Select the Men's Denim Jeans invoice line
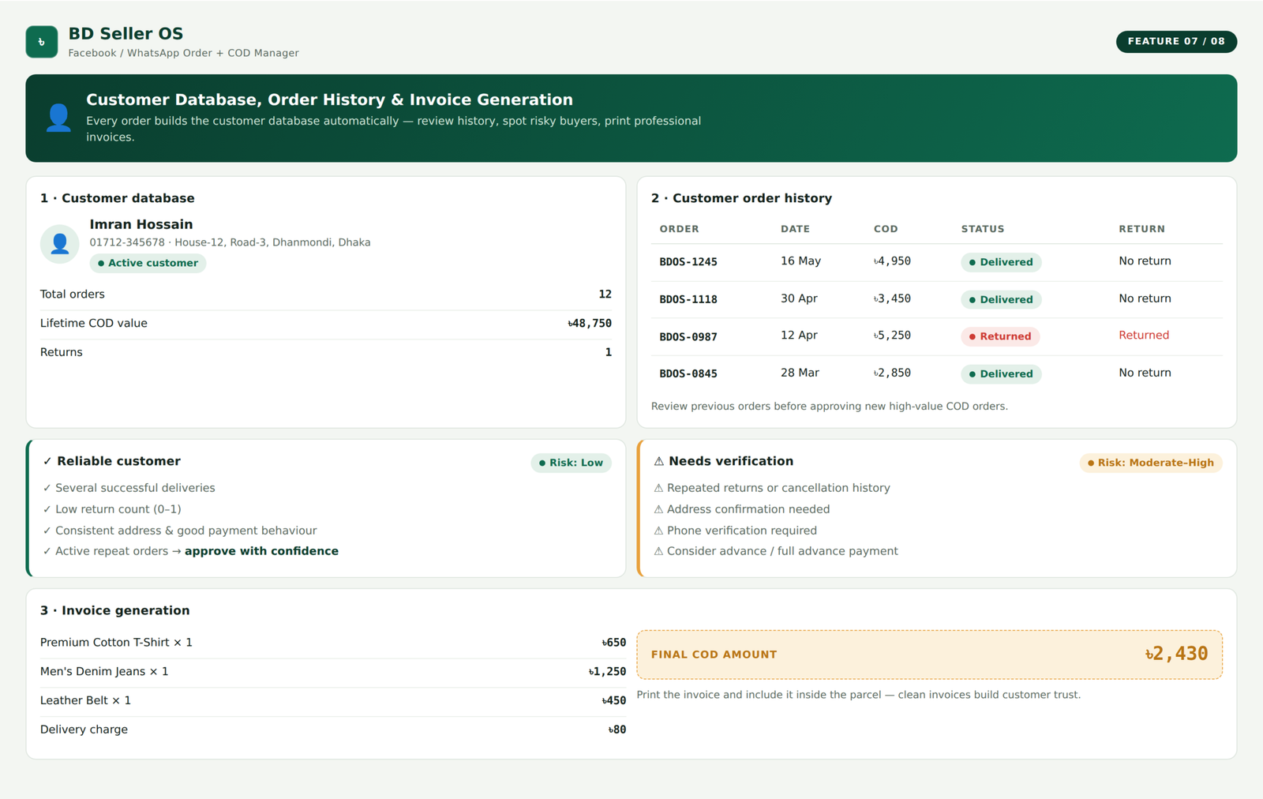This screenshot has height=799, width=1263. pyautogui.click(x=333, y=672)
